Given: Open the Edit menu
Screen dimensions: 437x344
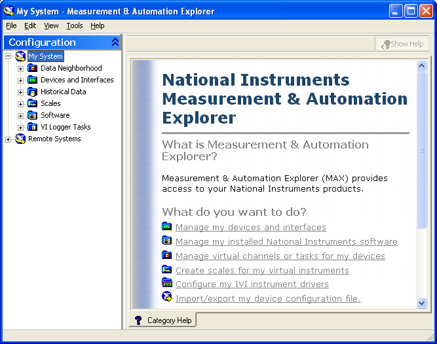Looking at the screenshot, I should (30, 26).
